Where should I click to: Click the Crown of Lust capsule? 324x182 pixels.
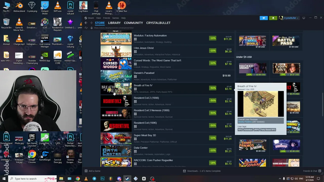(x=286, y=70)
